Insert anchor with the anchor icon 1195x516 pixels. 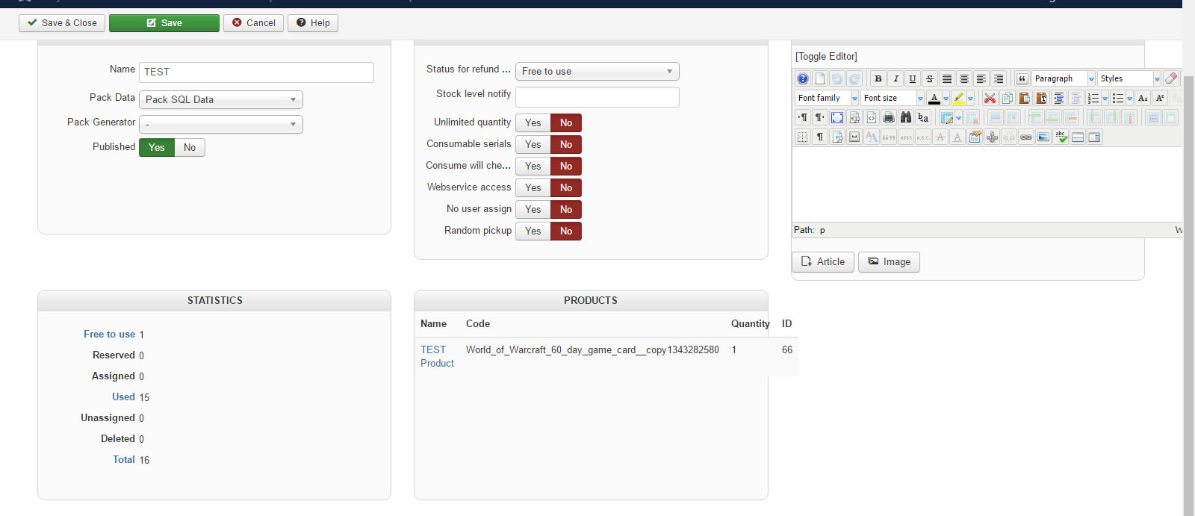click(x=992, y=137)
